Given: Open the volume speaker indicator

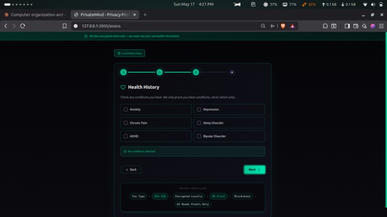Looking at the screenshot, I should tap(373, 4).
